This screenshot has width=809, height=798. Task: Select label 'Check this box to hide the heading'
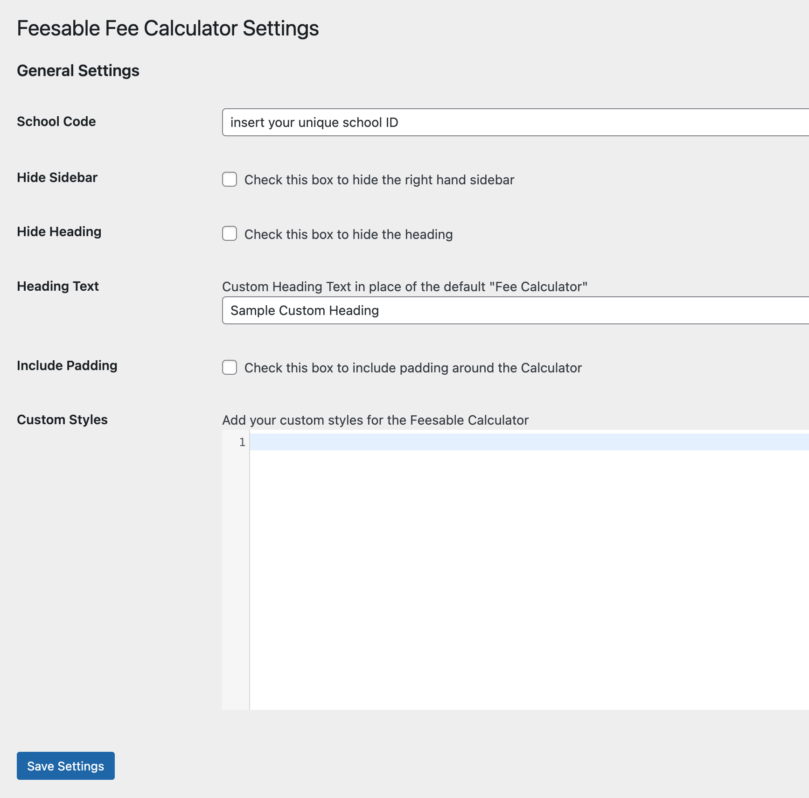click(349, 234)
